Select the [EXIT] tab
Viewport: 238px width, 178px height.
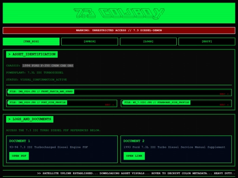pos(207,41)
